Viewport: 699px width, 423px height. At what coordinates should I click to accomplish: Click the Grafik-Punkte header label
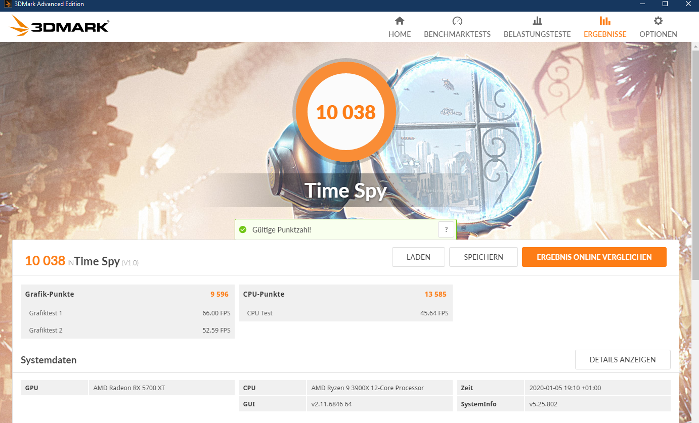50,294
